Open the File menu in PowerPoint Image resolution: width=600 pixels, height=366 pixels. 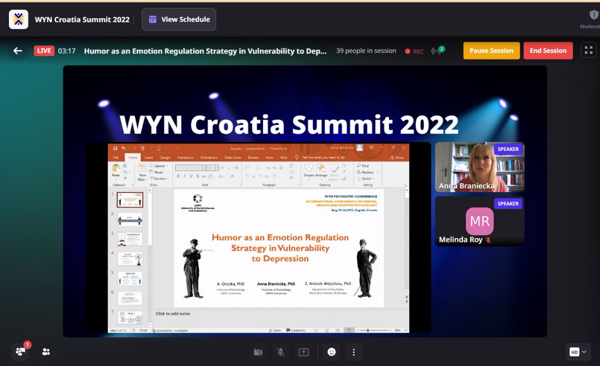pos(115,157)
